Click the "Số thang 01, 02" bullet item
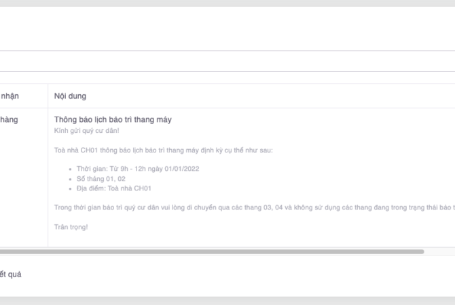The height and width of the screenshot is (305, 455). (x=101, y=179)
